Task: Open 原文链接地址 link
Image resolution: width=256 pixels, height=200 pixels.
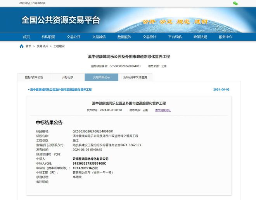Action: pyautogui.click(x=163, y=110)
